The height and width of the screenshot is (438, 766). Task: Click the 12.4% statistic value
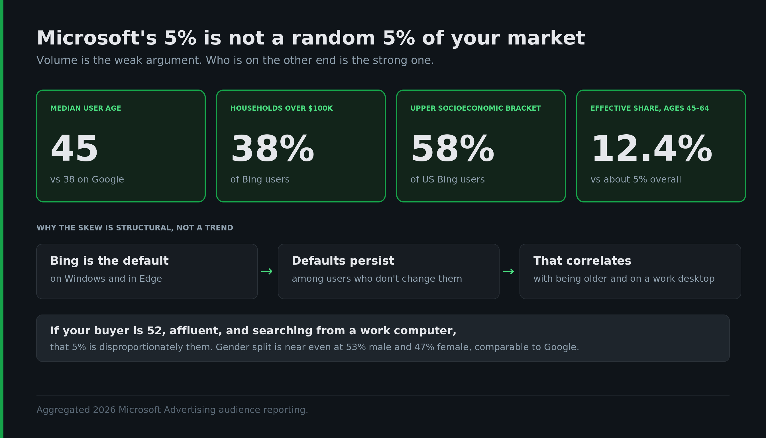click(x=651, y=149)
